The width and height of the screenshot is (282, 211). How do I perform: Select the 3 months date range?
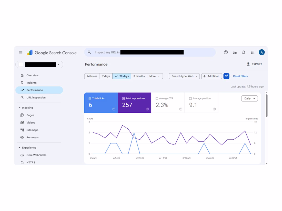point(139,76)
